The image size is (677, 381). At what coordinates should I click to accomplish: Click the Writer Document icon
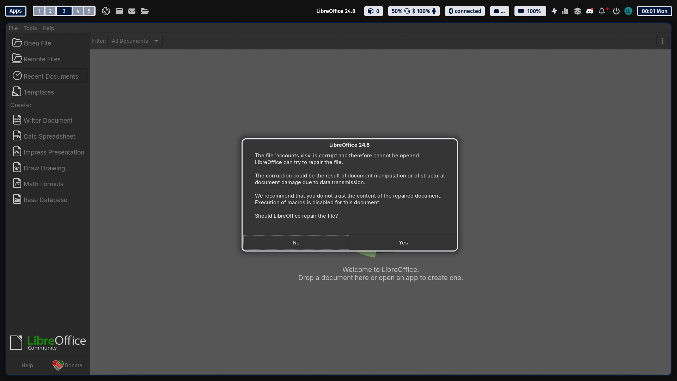pos(17,120)
